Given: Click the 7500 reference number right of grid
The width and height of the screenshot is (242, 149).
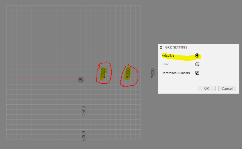Looking at the screenshot, I should (x=153, y=73).
